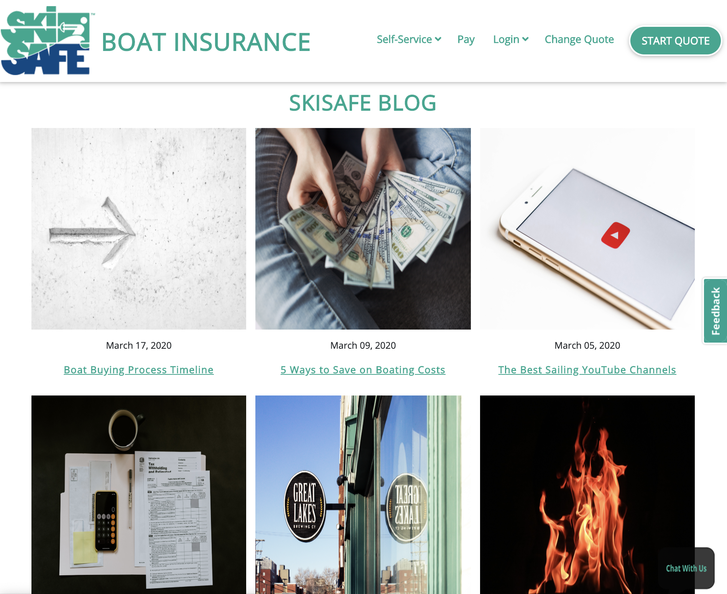The image size is (727, 594).
Task: Click the phone with YouTube icon thumbnail
Action: 587,229
